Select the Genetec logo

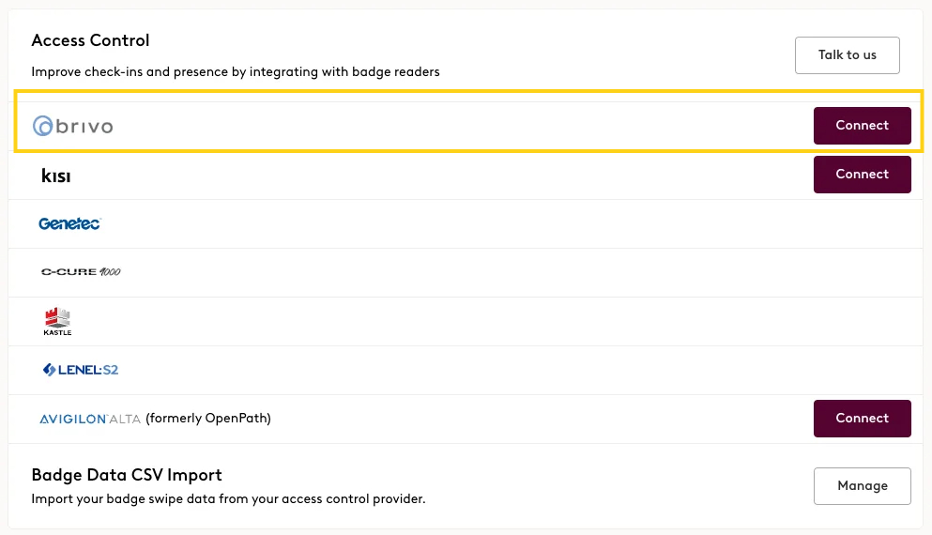pos(70,223)
